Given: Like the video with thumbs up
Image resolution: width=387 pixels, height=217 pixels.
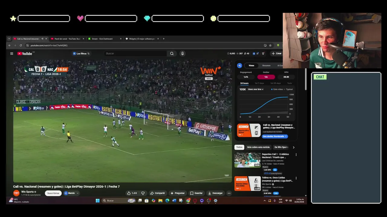Looking at the screenshot, I should [132, 193].
